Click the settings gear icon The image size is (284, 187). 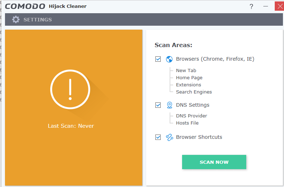tap(16, 19)
